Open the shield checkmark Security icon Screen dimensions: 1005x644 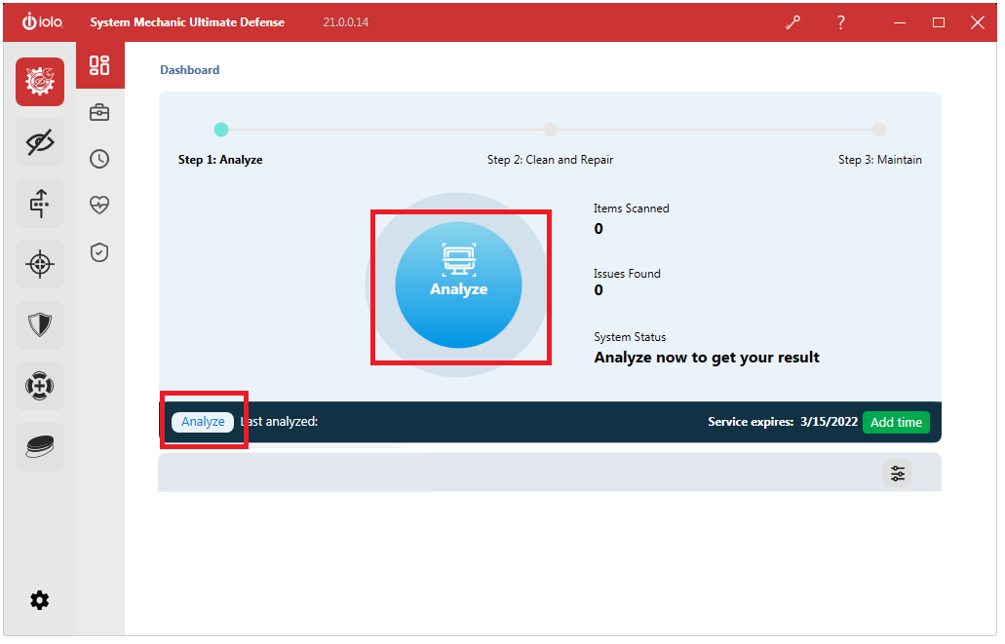coord(100,253)
